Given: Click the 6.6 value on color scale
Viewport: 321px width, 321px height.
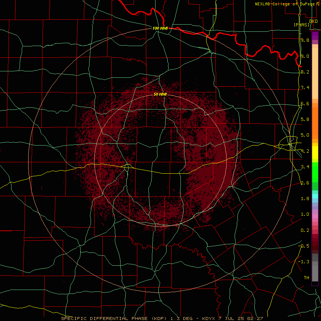Looking at the screenshot, I should (x=305, y=103).
